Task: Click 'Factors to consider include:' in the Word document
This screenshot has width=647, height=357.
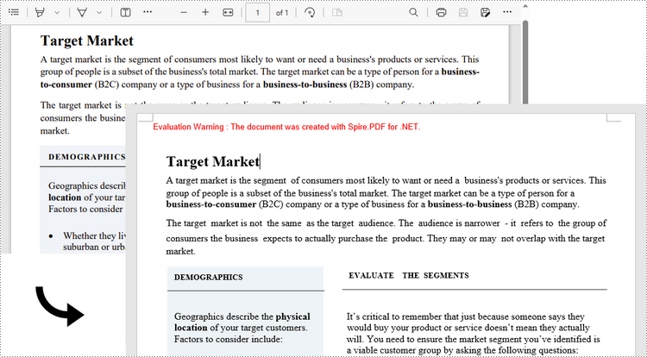Action: pyautogui.click(x=228, y=339)
